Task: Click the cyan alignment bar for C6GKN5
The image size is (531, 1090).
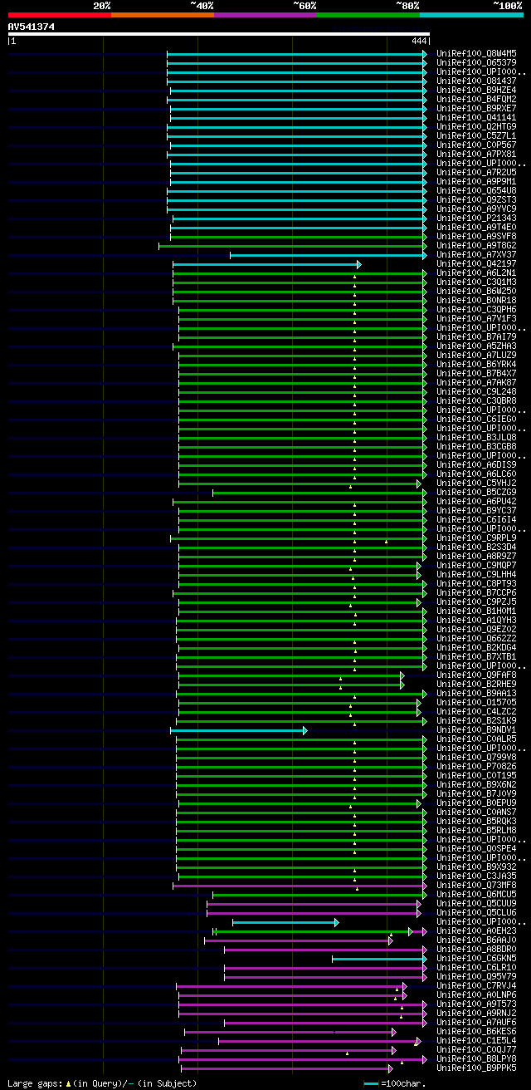Action: coord(379,959)
